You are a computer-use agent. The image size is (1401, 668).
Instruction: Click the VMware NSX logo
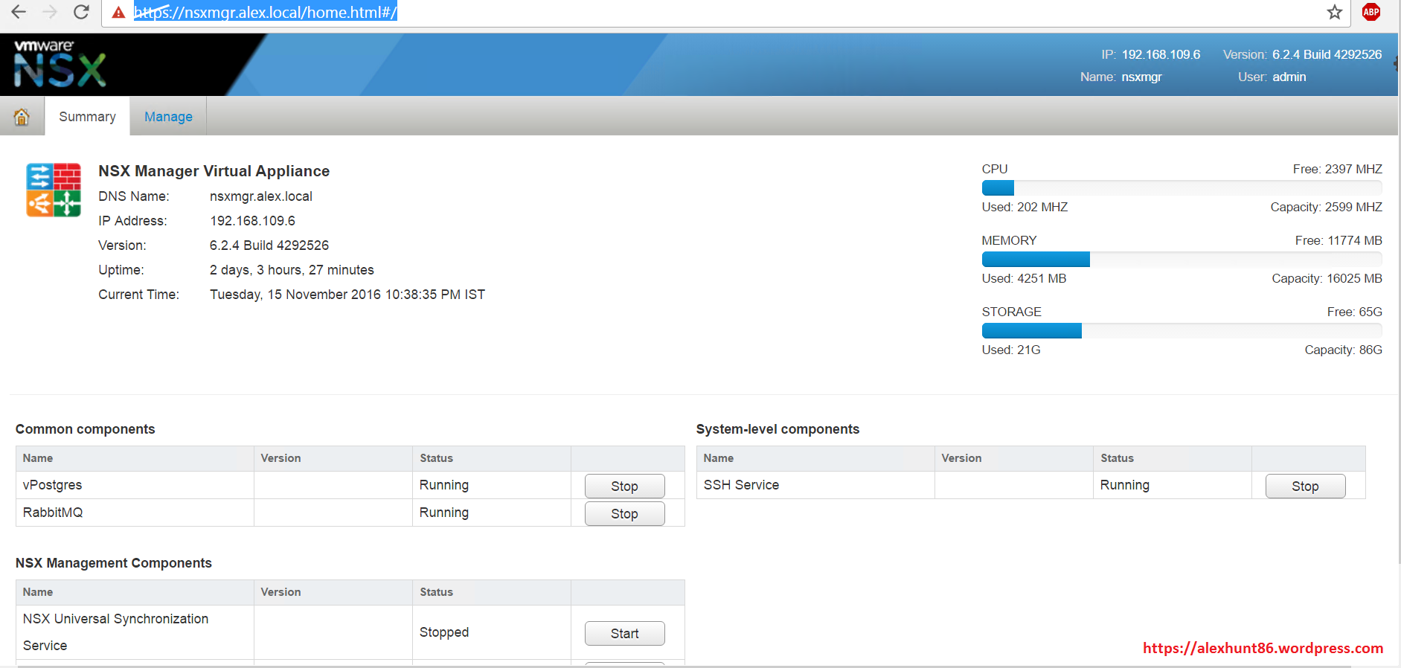click(60, 64)
